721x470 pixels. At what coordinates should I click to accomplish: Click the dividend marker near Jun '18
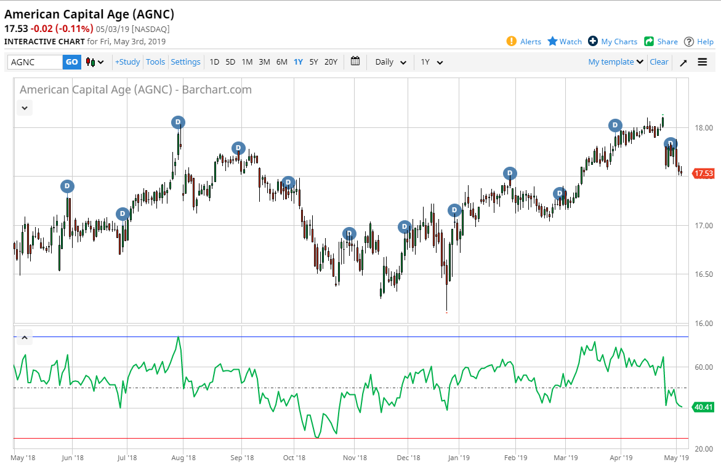pos(67,186)
